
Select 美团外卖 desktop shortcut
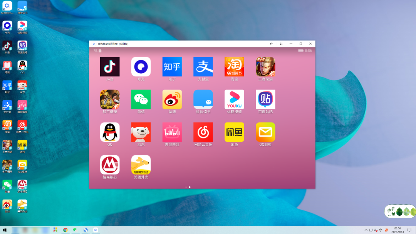coord(22,206)
